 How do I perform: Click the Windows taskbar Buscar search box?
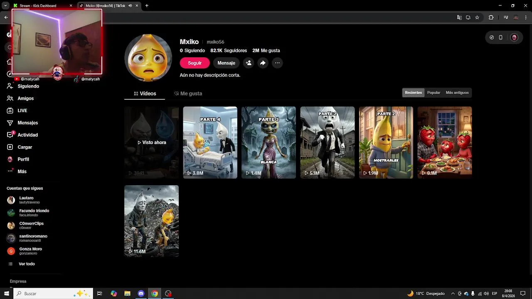tap(53, 294)
